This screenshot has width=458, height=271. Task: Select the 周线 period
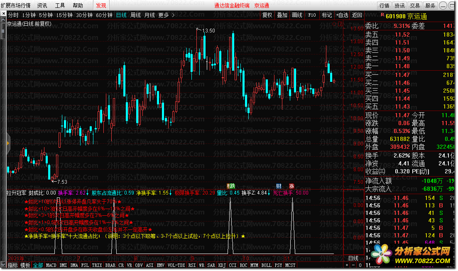click(x=135, y=15)
